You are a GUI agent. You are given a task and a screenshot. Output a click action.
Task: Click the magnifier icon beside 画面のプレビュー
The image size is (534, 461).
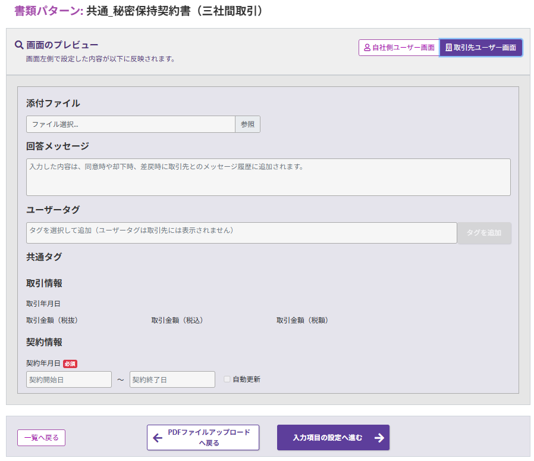pos(19,45)
